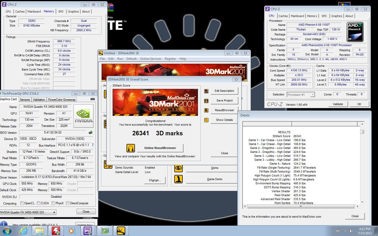The image size is (378, 236).
Task: Switch to 3DMark2001 via taskbar icon
Action: click(x=121, y=231)
